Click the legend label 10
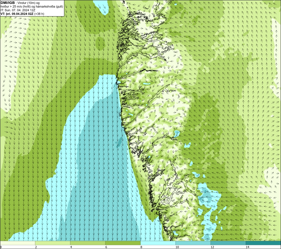281x249 pixels. (x=177, y=247)
